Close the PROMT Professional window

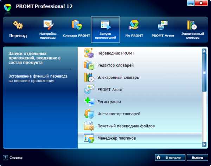point(201,3)
